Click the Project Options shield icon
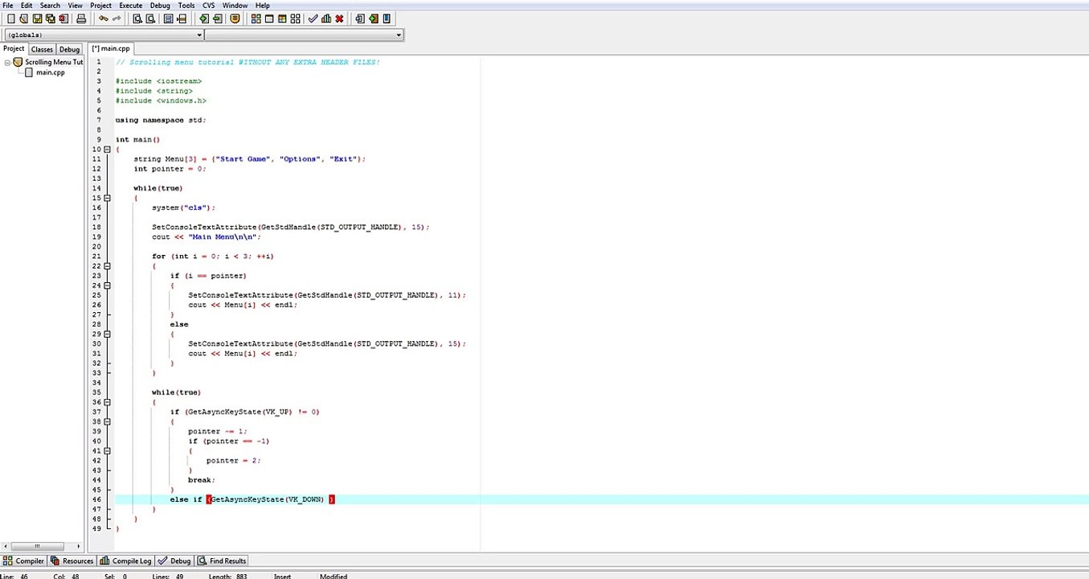The width and height of the screenshot is (1089, 579). 235,18
